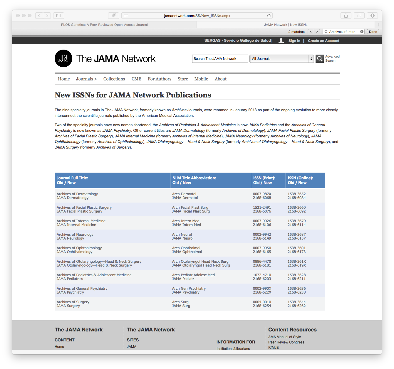Jump to previous find match arrow
This screenshot has height=369, width=394.
[x=311, y=32]
